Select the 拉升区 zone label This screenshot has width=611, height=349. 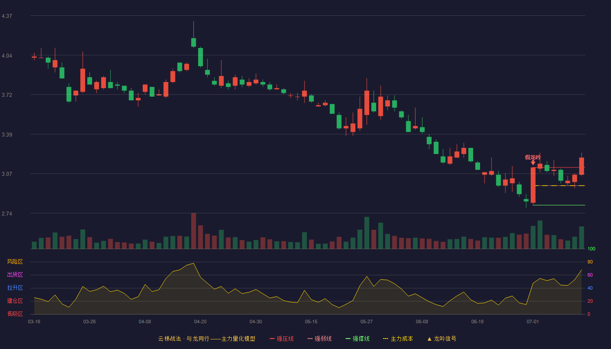click(15, 288)
